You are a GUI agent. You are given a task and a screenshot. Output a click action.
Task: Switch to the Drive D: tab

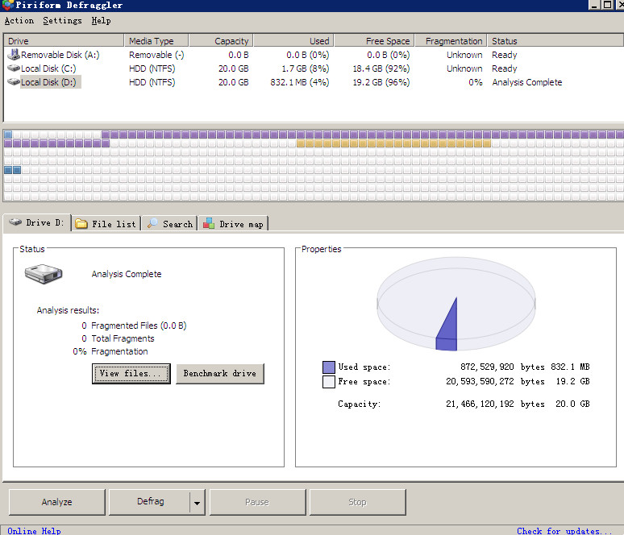point(37,222)
